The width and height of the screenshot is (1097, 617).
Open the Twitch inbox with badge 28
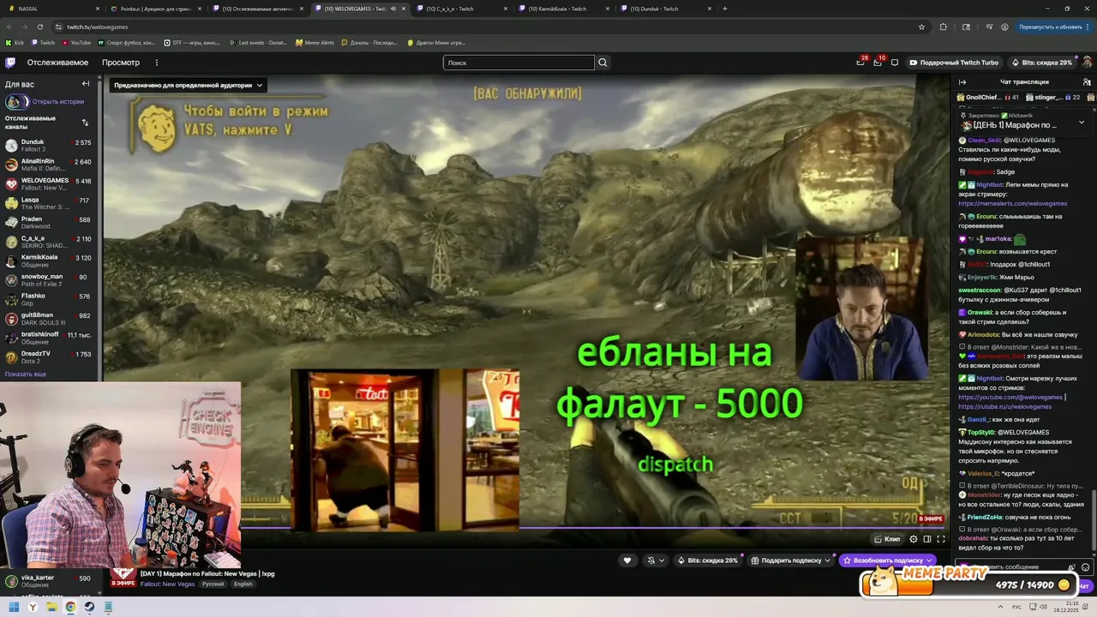point(860,63)
